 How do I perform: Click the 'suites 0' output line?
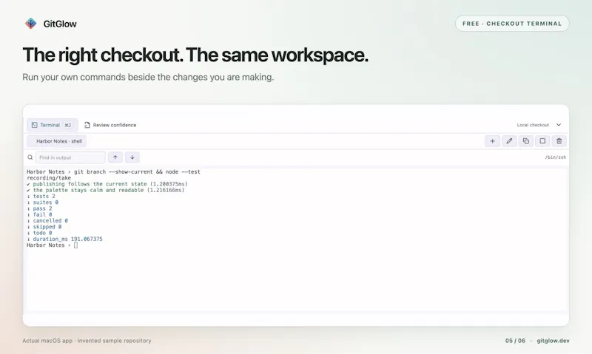pos(43,202)
